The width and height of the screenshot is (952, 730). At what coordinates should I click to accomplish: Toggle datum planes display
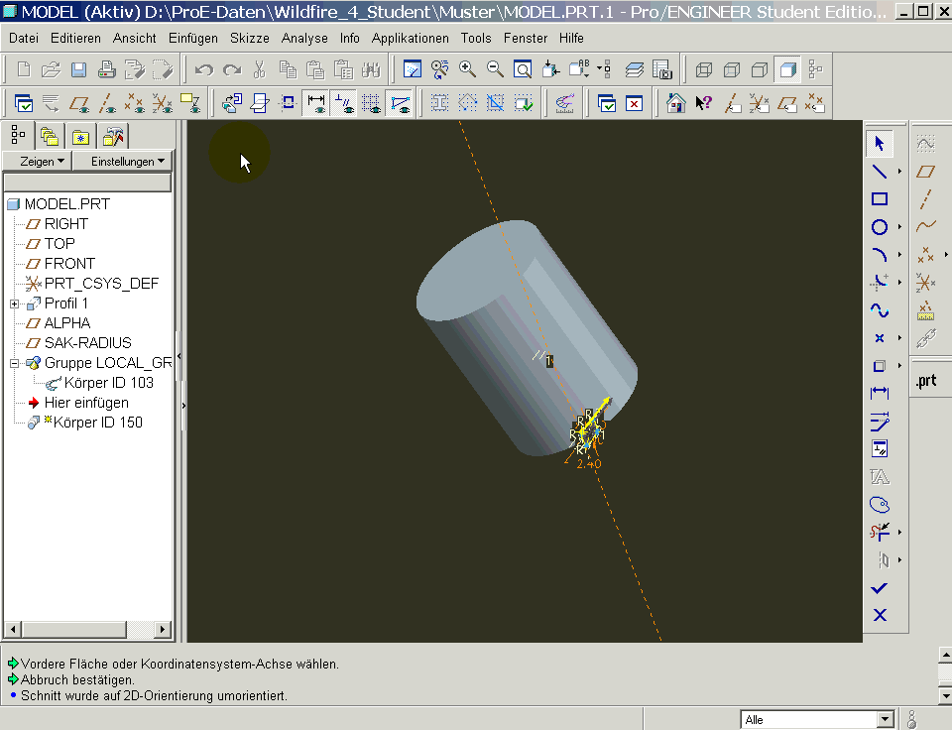tap(79, 103)
